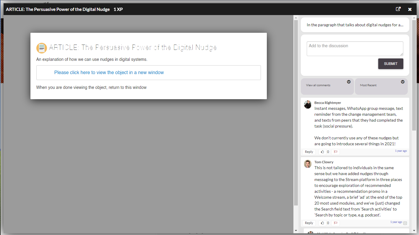Click the orange article document icon
Image resolution: width=419 pixels, height=235 pixels.
(41, 48)
